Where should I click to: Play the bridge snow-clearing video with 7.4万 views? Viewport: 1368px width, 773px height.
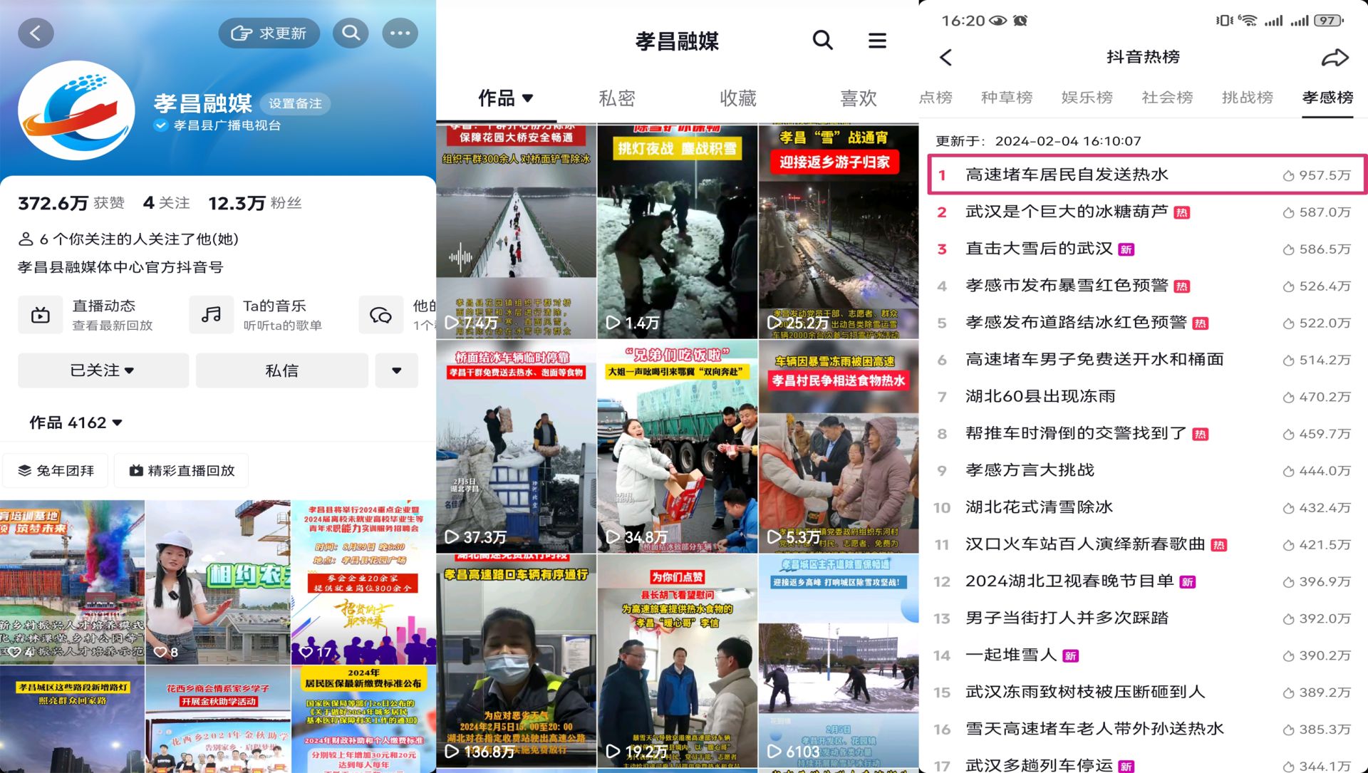[x=517, y=231]
